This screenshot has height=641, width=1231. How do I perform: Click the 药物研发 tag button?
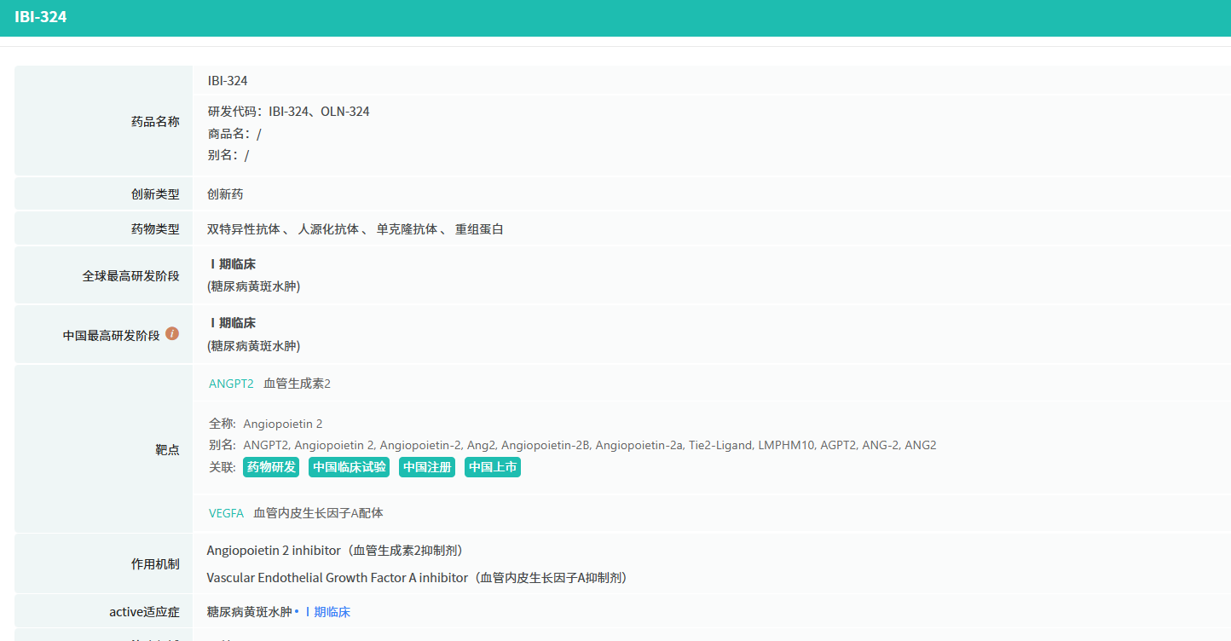pos(271,467)
